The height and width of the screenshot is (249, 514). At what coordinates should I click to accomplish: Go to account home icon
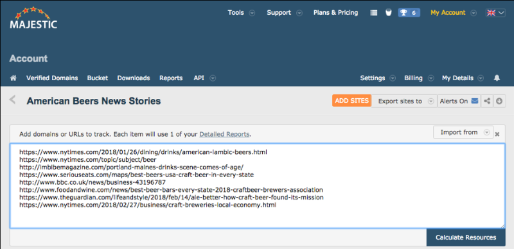13,78
